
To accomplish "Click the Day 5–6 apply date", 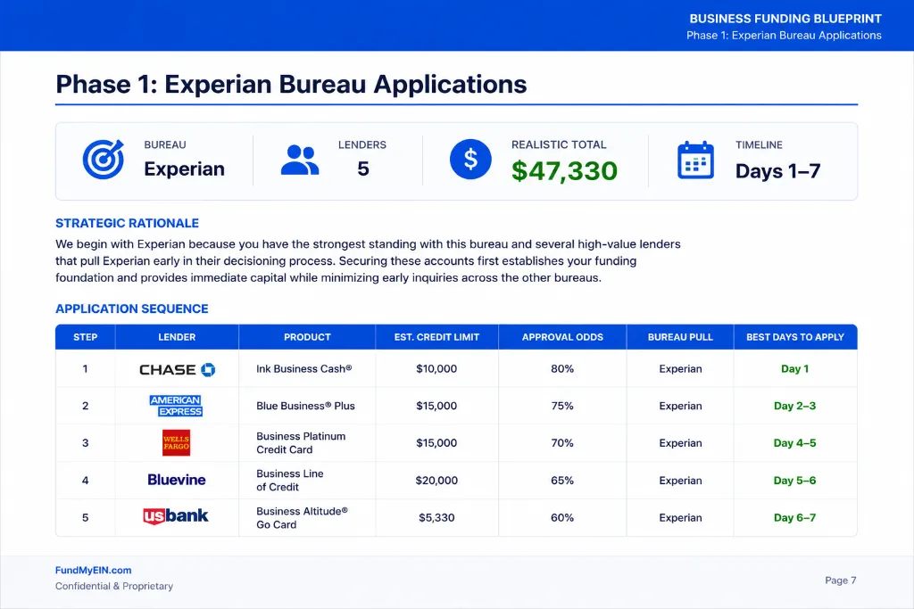I will [795, 481].
